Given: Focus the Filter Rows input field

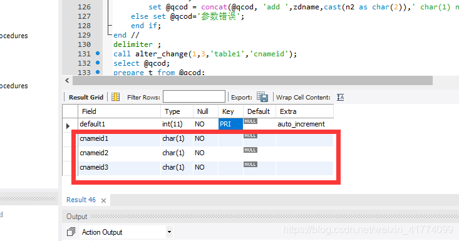Looking at the screenshot, I should (194, 96).
